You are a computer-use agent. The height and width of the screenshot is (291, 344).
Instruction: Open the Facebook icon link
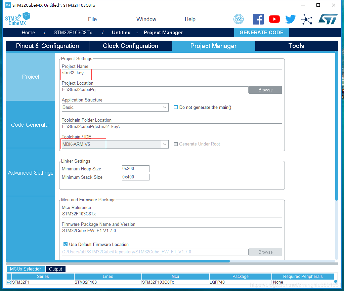tap(258, 19)
